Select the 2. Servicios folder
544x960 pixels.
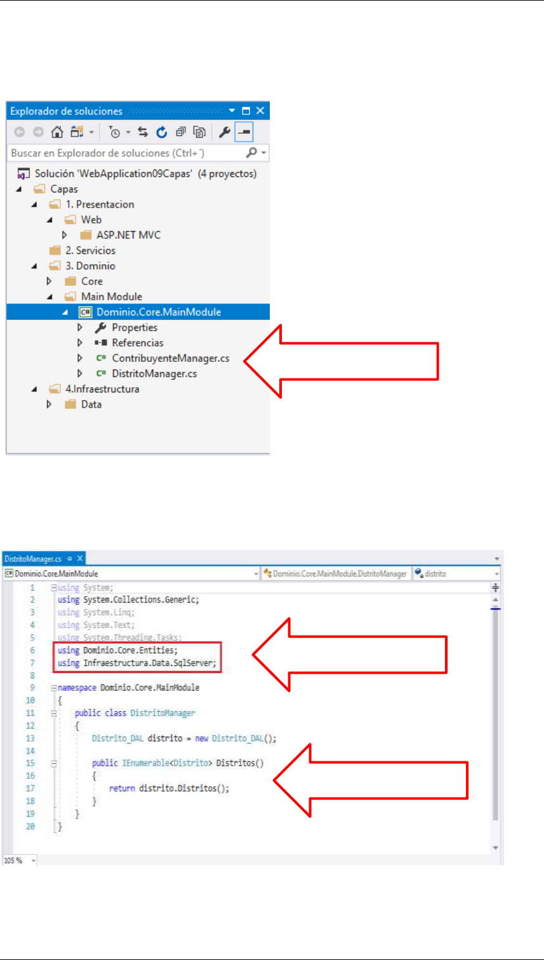83,250
